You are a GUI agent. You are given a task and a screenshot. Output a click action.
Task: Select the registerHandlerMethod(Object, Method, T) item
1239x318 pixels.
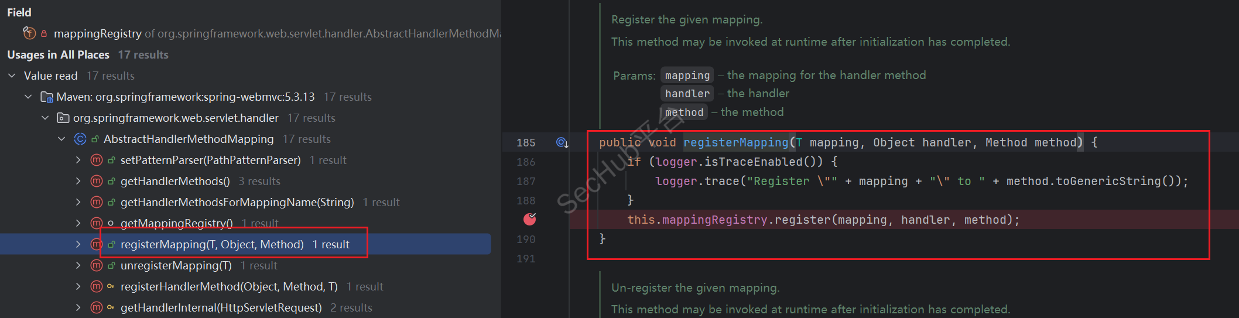pos(228,286)
